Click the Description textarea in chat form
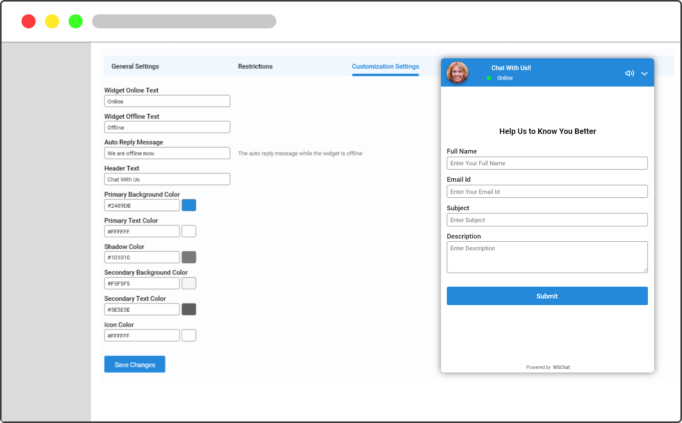The height and width of the screenshot is (423, 682). click(547, 257)
